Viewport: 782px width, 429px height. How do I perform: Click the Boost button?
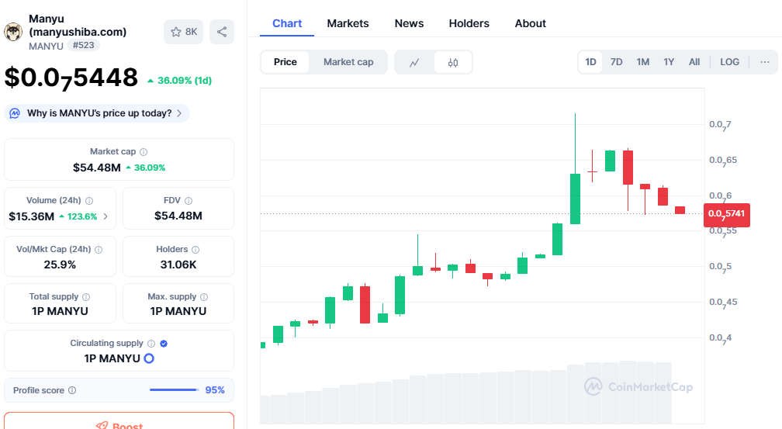[x=119, y=424]
